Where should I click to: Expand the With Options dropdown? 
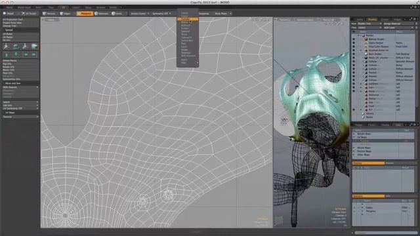20,87
